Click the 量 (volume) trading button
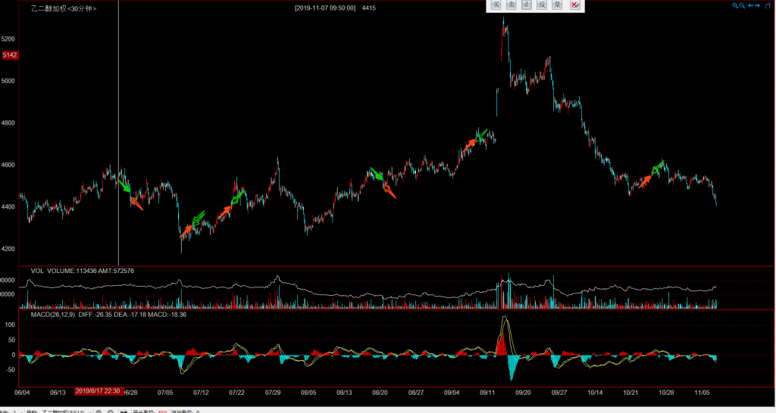 click(558, 5)
